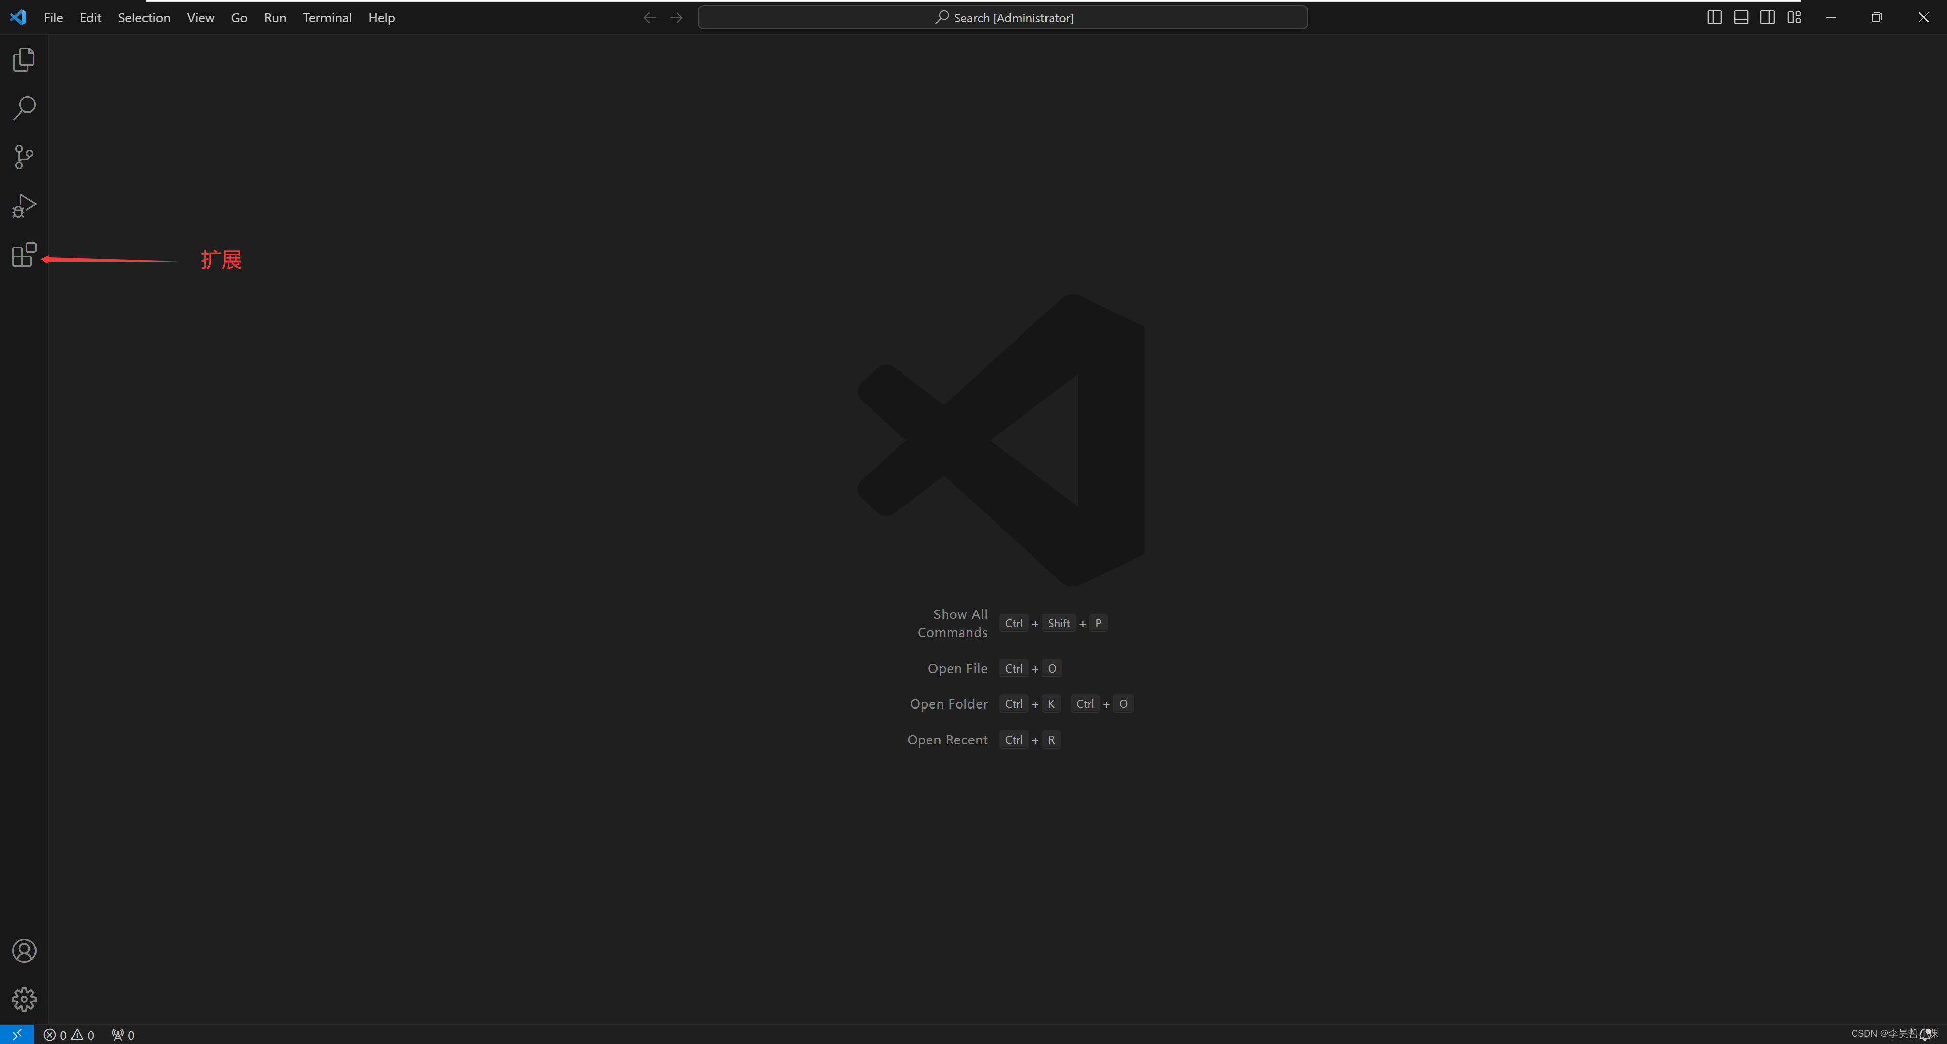
Task: Open the Extensions view
Action: click(24, 254)
